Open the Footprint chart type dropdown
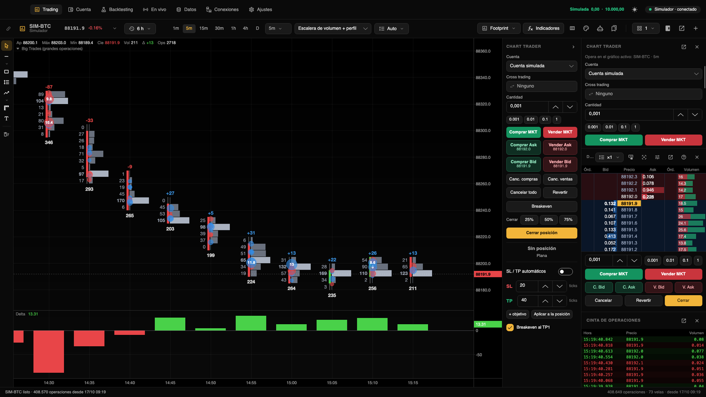Viewport: 706px width, 397px height. tap(499, 28)
